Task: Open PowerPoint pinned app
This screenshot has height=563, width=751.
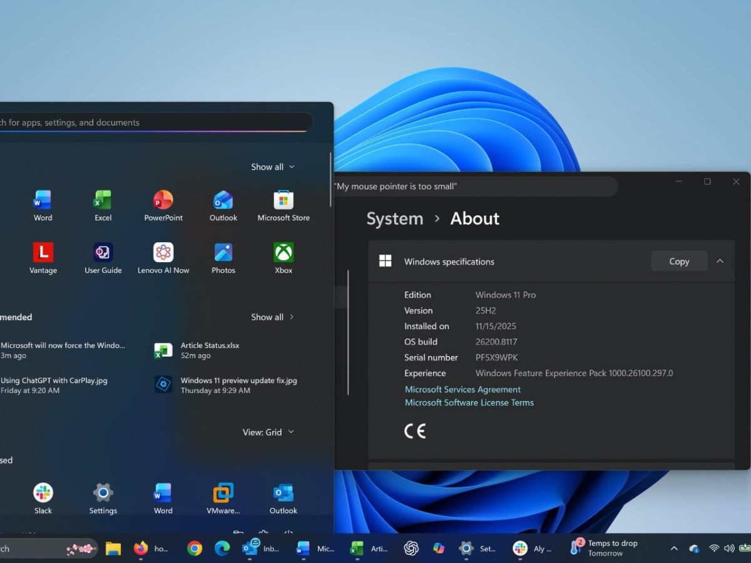Action: pos(163,206)
